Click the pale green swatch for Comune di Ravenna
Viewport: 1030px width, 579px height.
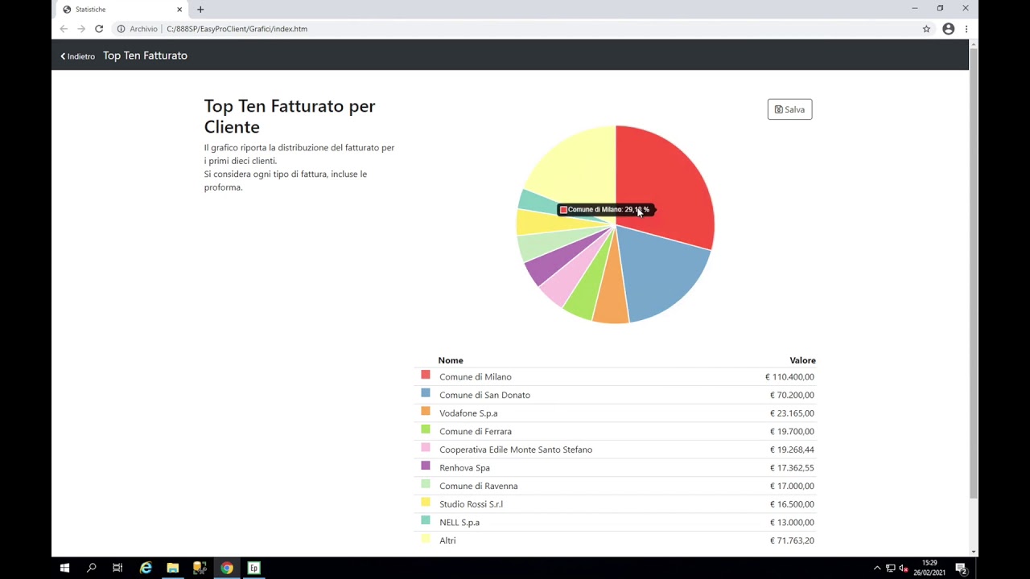pyautogui.click(x=426, y=484)
